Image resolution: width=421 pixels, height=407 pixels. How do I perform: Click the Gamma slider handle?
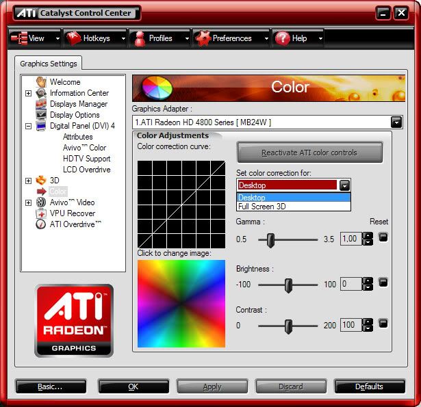pos(270,240)
